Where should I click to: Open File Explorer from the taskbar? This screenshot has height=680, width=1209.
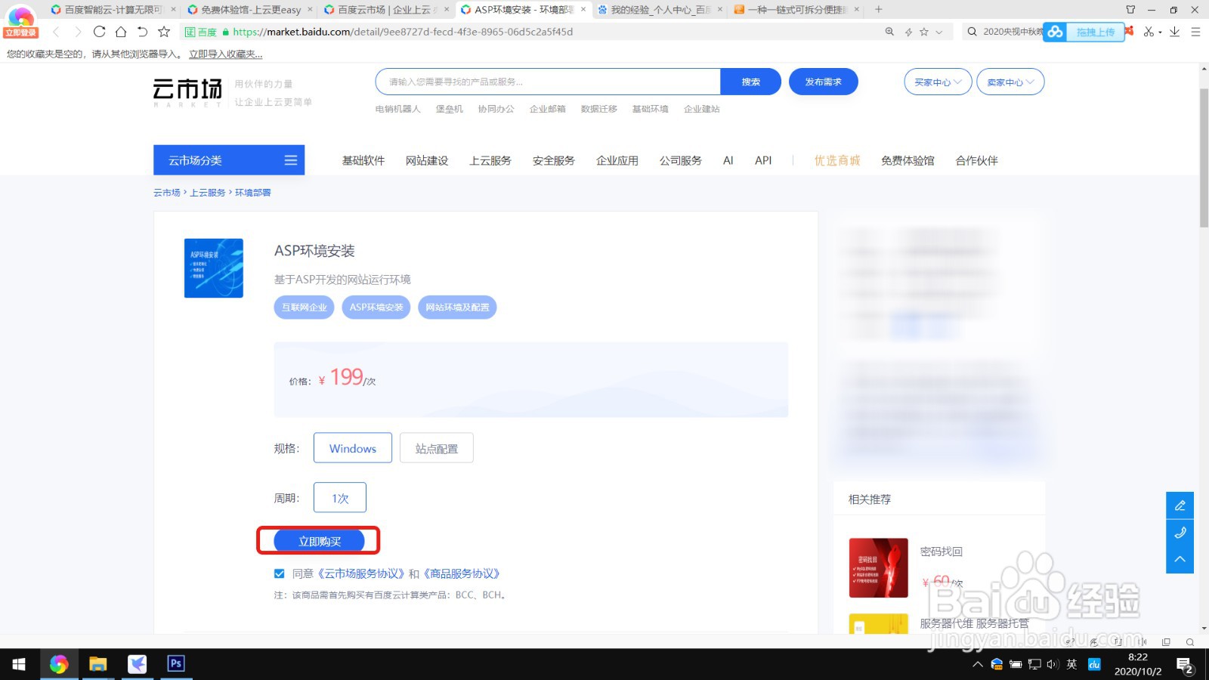coord(97,664)
